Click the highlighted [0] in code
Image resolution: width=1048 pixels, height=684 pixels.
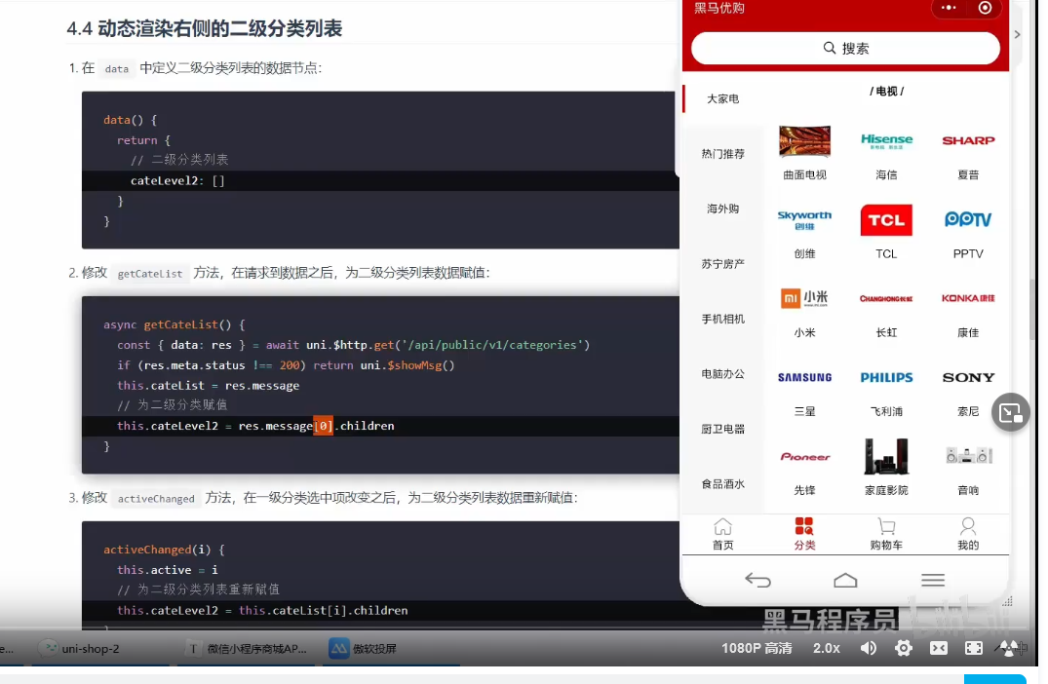323,426
